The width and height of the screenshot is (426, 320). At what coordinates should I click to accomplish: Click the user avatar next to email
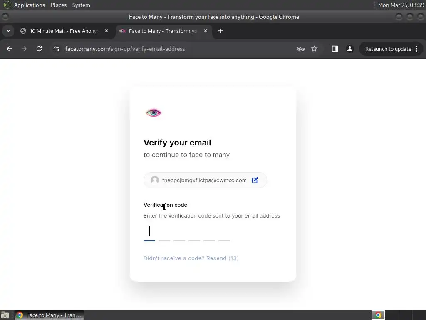tap(155, 180)
